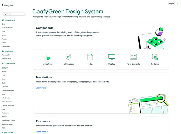
Task: Click the FOUNDATIONS sidebar heading
Action: click(10, 20)
